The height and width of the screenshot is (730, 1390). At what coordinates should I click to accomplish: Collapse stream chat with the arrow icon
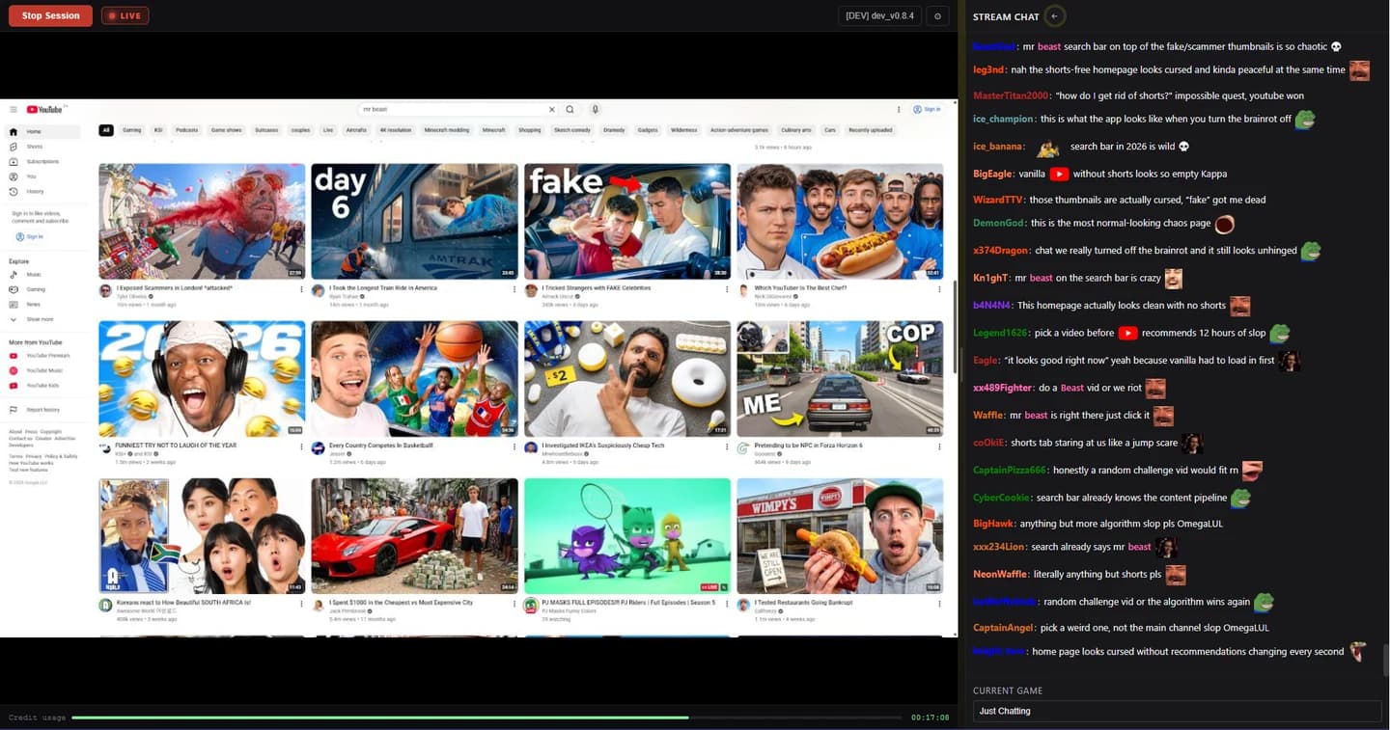[x=1054, y=16]
